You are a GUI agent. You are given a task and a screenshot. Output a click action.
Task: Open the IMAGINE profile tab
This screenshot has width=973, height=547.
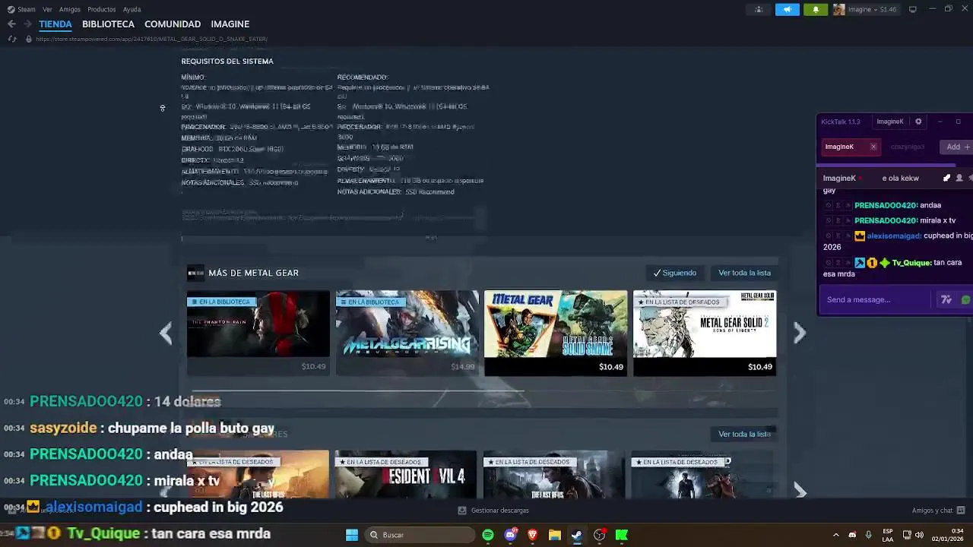pos(230,24)
